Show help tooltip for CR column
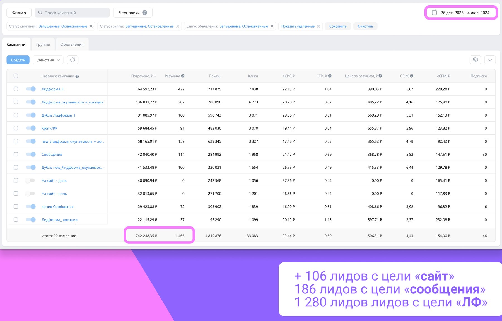Viewport: 502px width, 321px height. [412, 76]
